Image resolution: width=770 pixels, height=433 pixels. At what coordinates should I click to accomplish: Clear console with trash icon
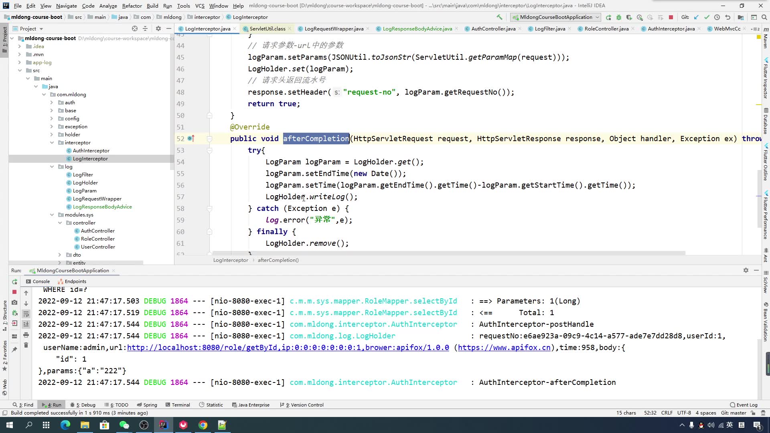(26, 345)
